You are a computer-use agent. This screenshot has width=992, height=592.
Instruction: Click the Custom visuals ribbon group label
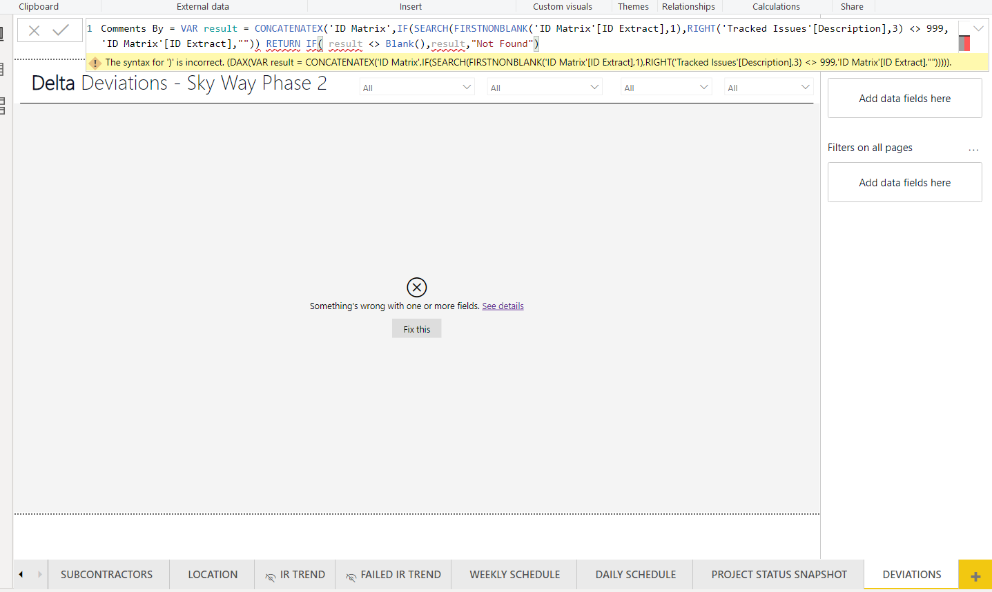(x=563, y=6)
